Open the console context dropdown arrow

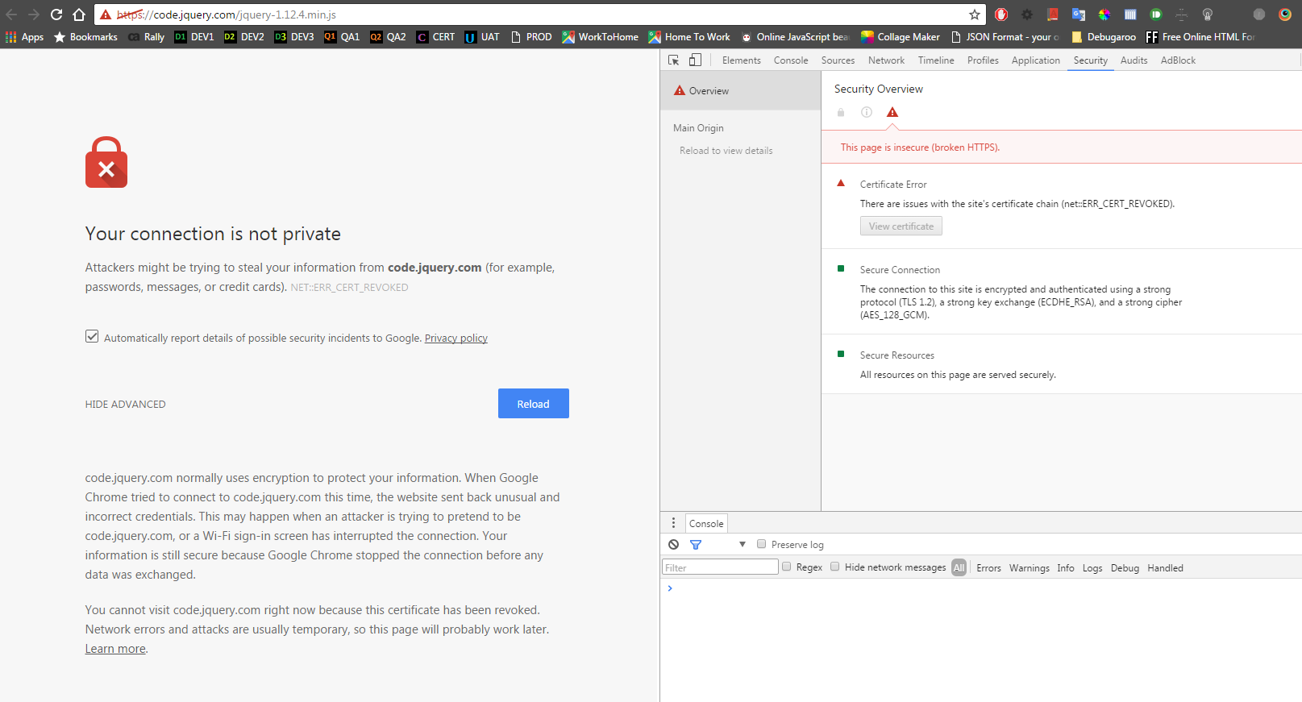pyautogui.click(x=743, y=545)
